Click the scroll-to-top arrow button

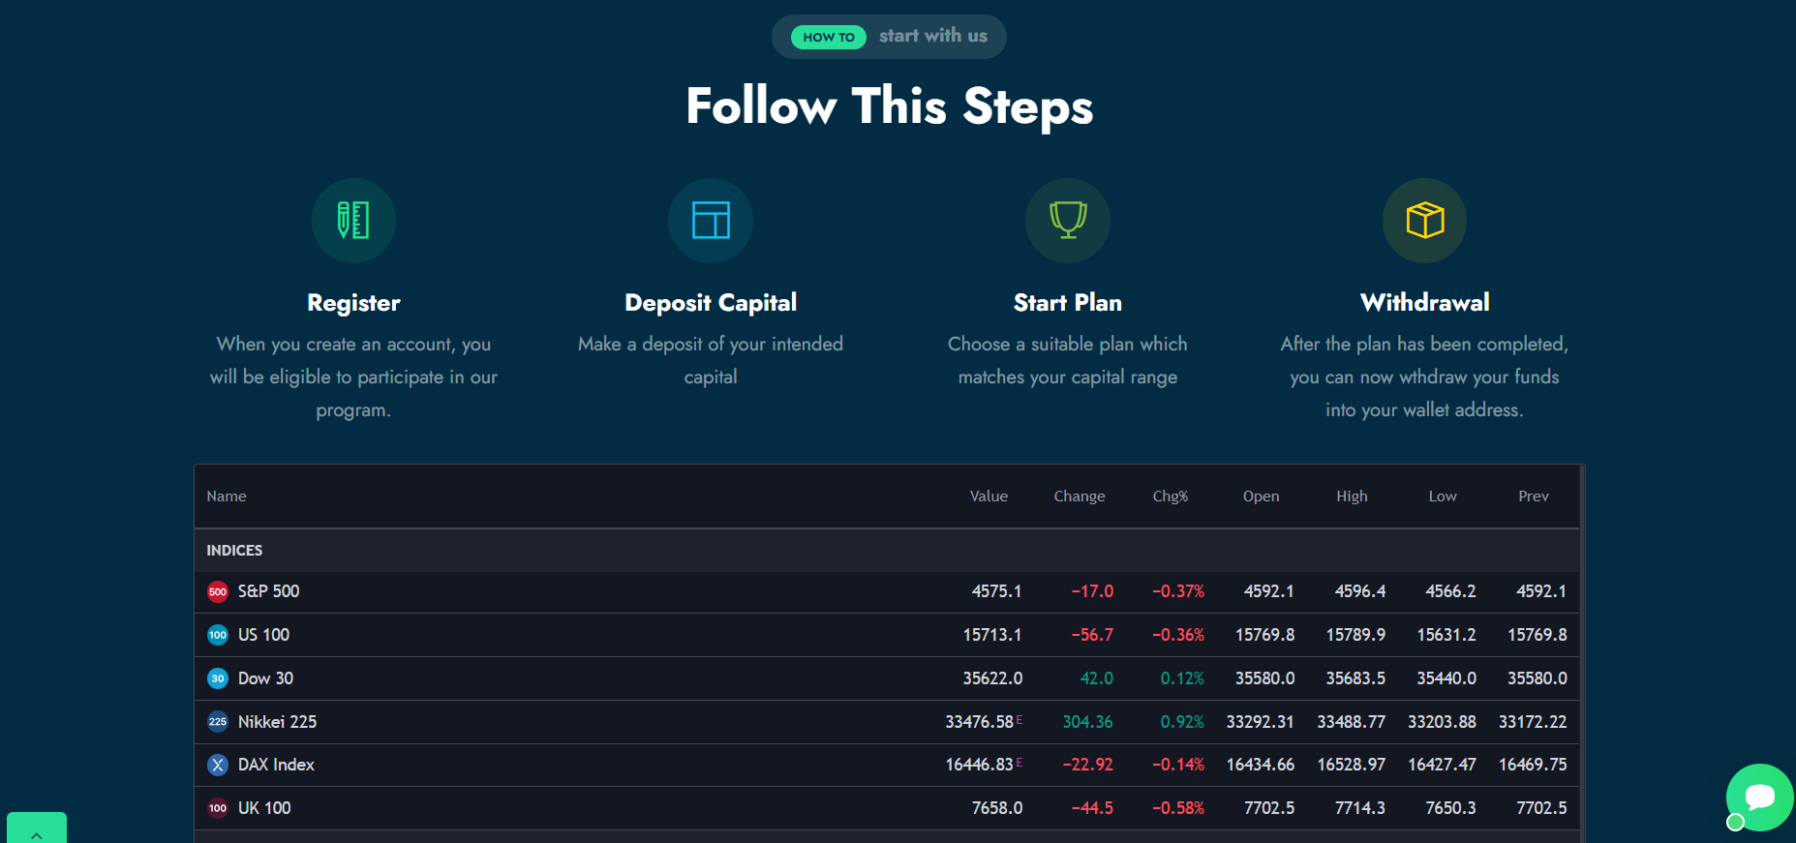(37, 828)
